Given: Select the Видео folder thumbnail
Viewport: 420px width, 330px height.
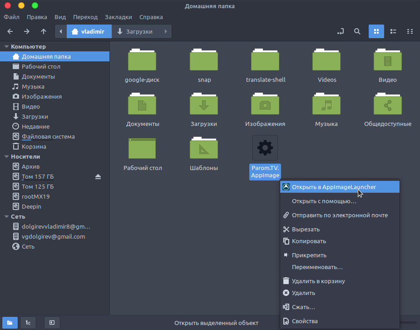Looking at the screenshot, I should [x=387, y=60].
